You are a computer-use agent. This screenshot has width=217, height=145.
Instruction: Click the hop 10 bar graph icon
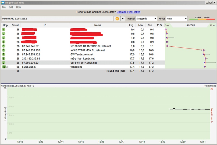pyautogui.click(x=7, y=67)
